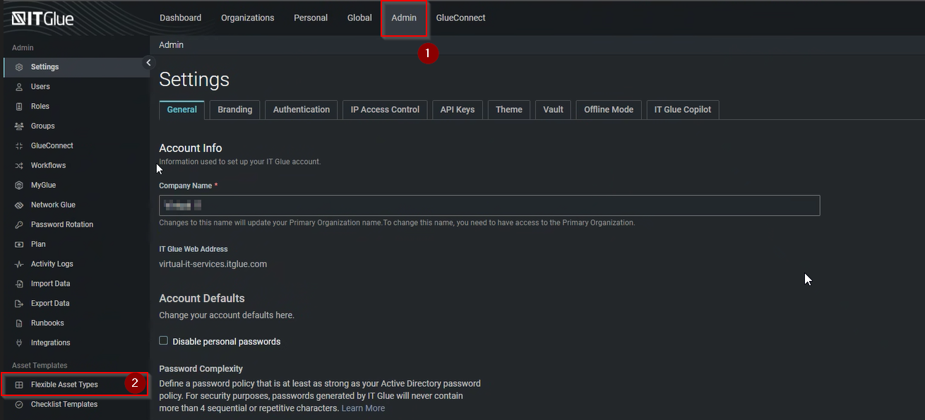Switch to the Branding tab
Image resolution: width=925 pixels, height=420 pixels.
coord(235,110)
